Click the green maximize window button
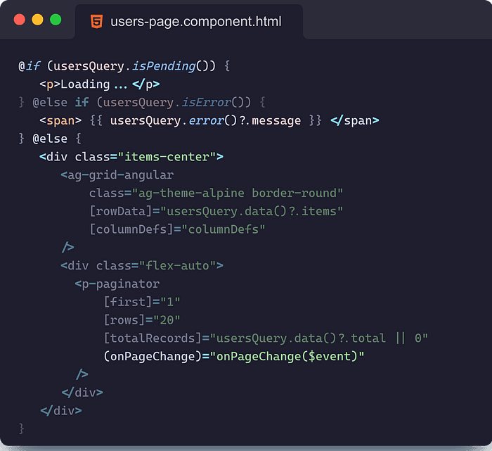Screen dimensions: 492x451 pos(56,20)
